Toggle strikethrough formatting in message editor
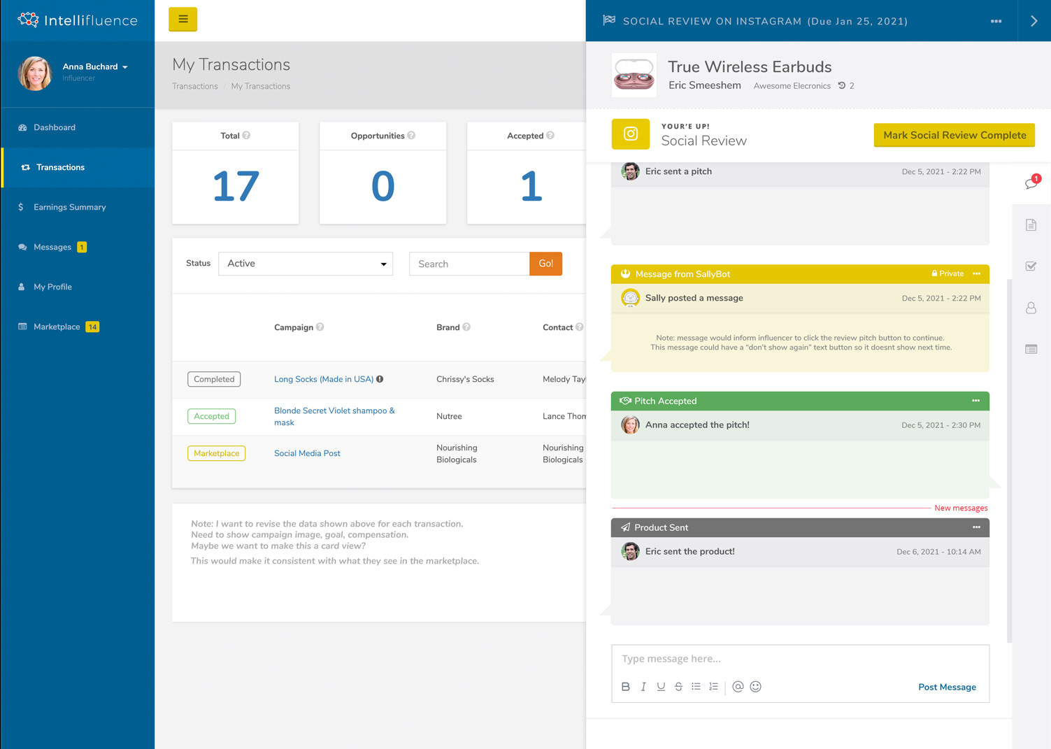Image resolution: width=1051 pixels, height=749 pixels. pyautogui.click(x=678, y=687)
